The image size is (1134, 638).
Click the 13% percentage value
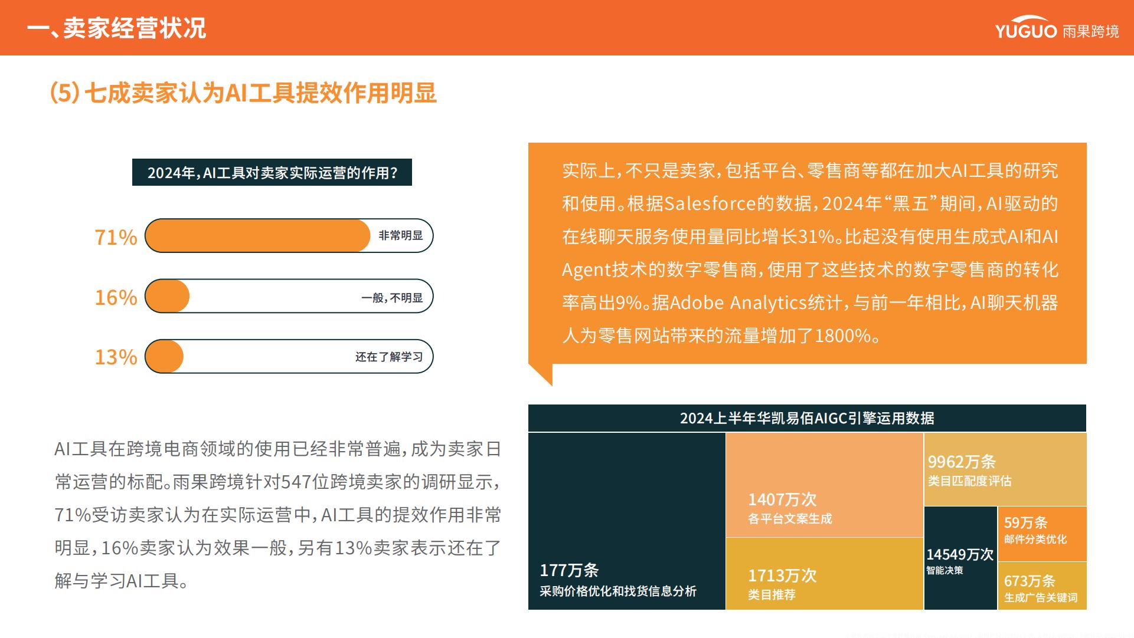tap(116, 357)
